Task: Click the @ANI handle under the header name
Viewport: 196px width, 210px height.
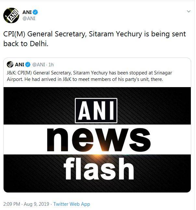Action: point(28,18)
